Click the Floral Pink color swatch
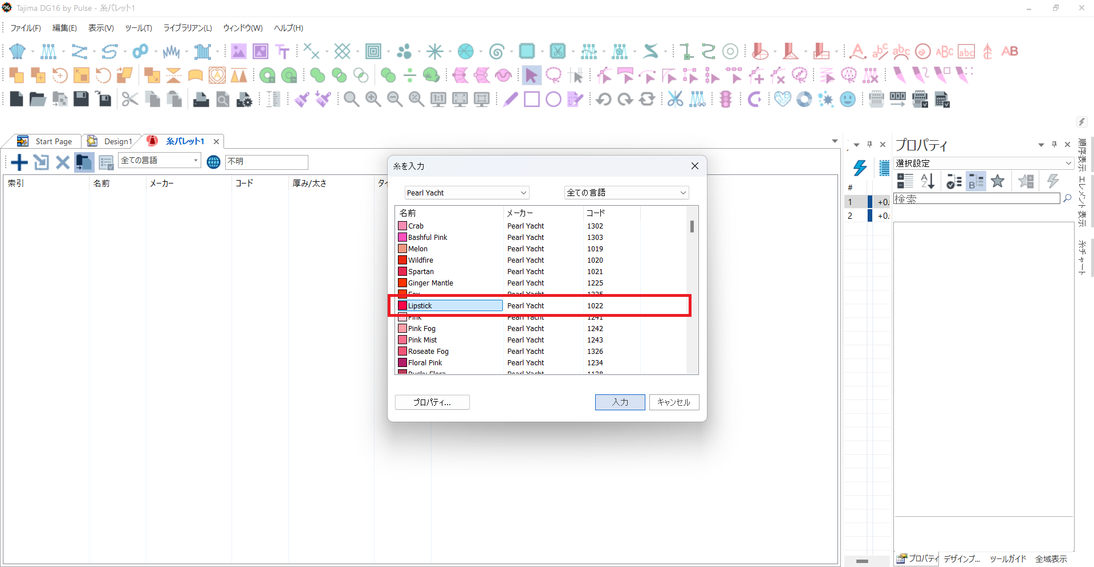Screen dimensions: 1094x567 pyautogui.click(x=402, y=362)
